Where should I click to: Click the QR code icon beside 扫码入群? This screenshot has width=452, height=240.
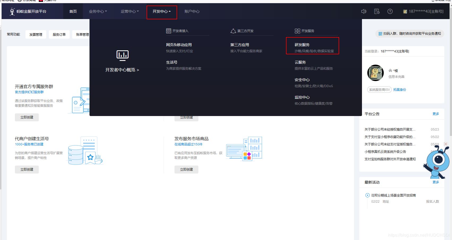(x=380, y=34)
